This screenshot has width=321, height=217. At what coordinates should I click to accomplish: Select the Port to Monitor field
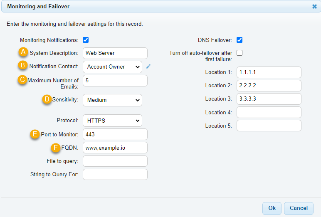click(x=115, y=134)
